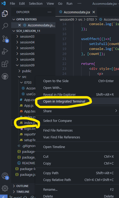Expand the session08 folder

click(x=33, y=59)
